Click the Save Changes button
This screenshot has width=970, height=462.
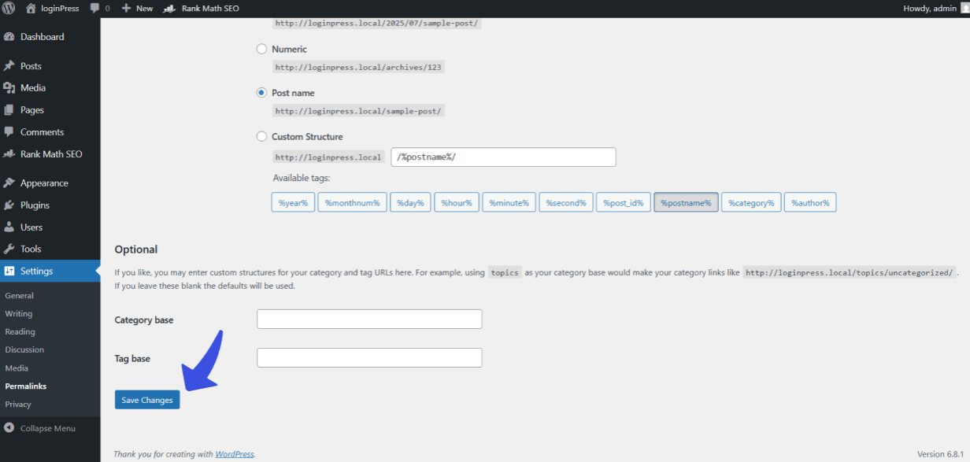pos(147,400)
